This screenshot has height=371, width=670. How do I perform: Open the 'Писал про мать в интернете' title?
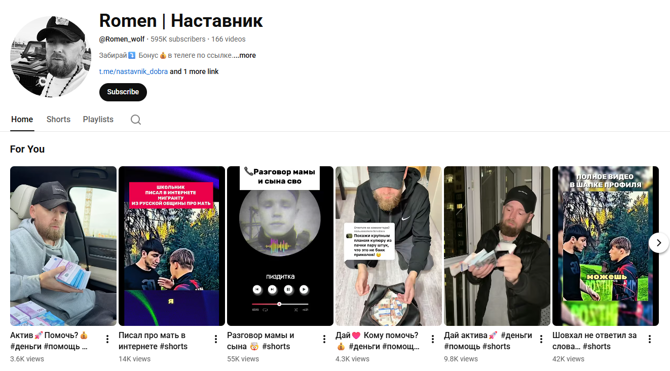tap(153, 341)
